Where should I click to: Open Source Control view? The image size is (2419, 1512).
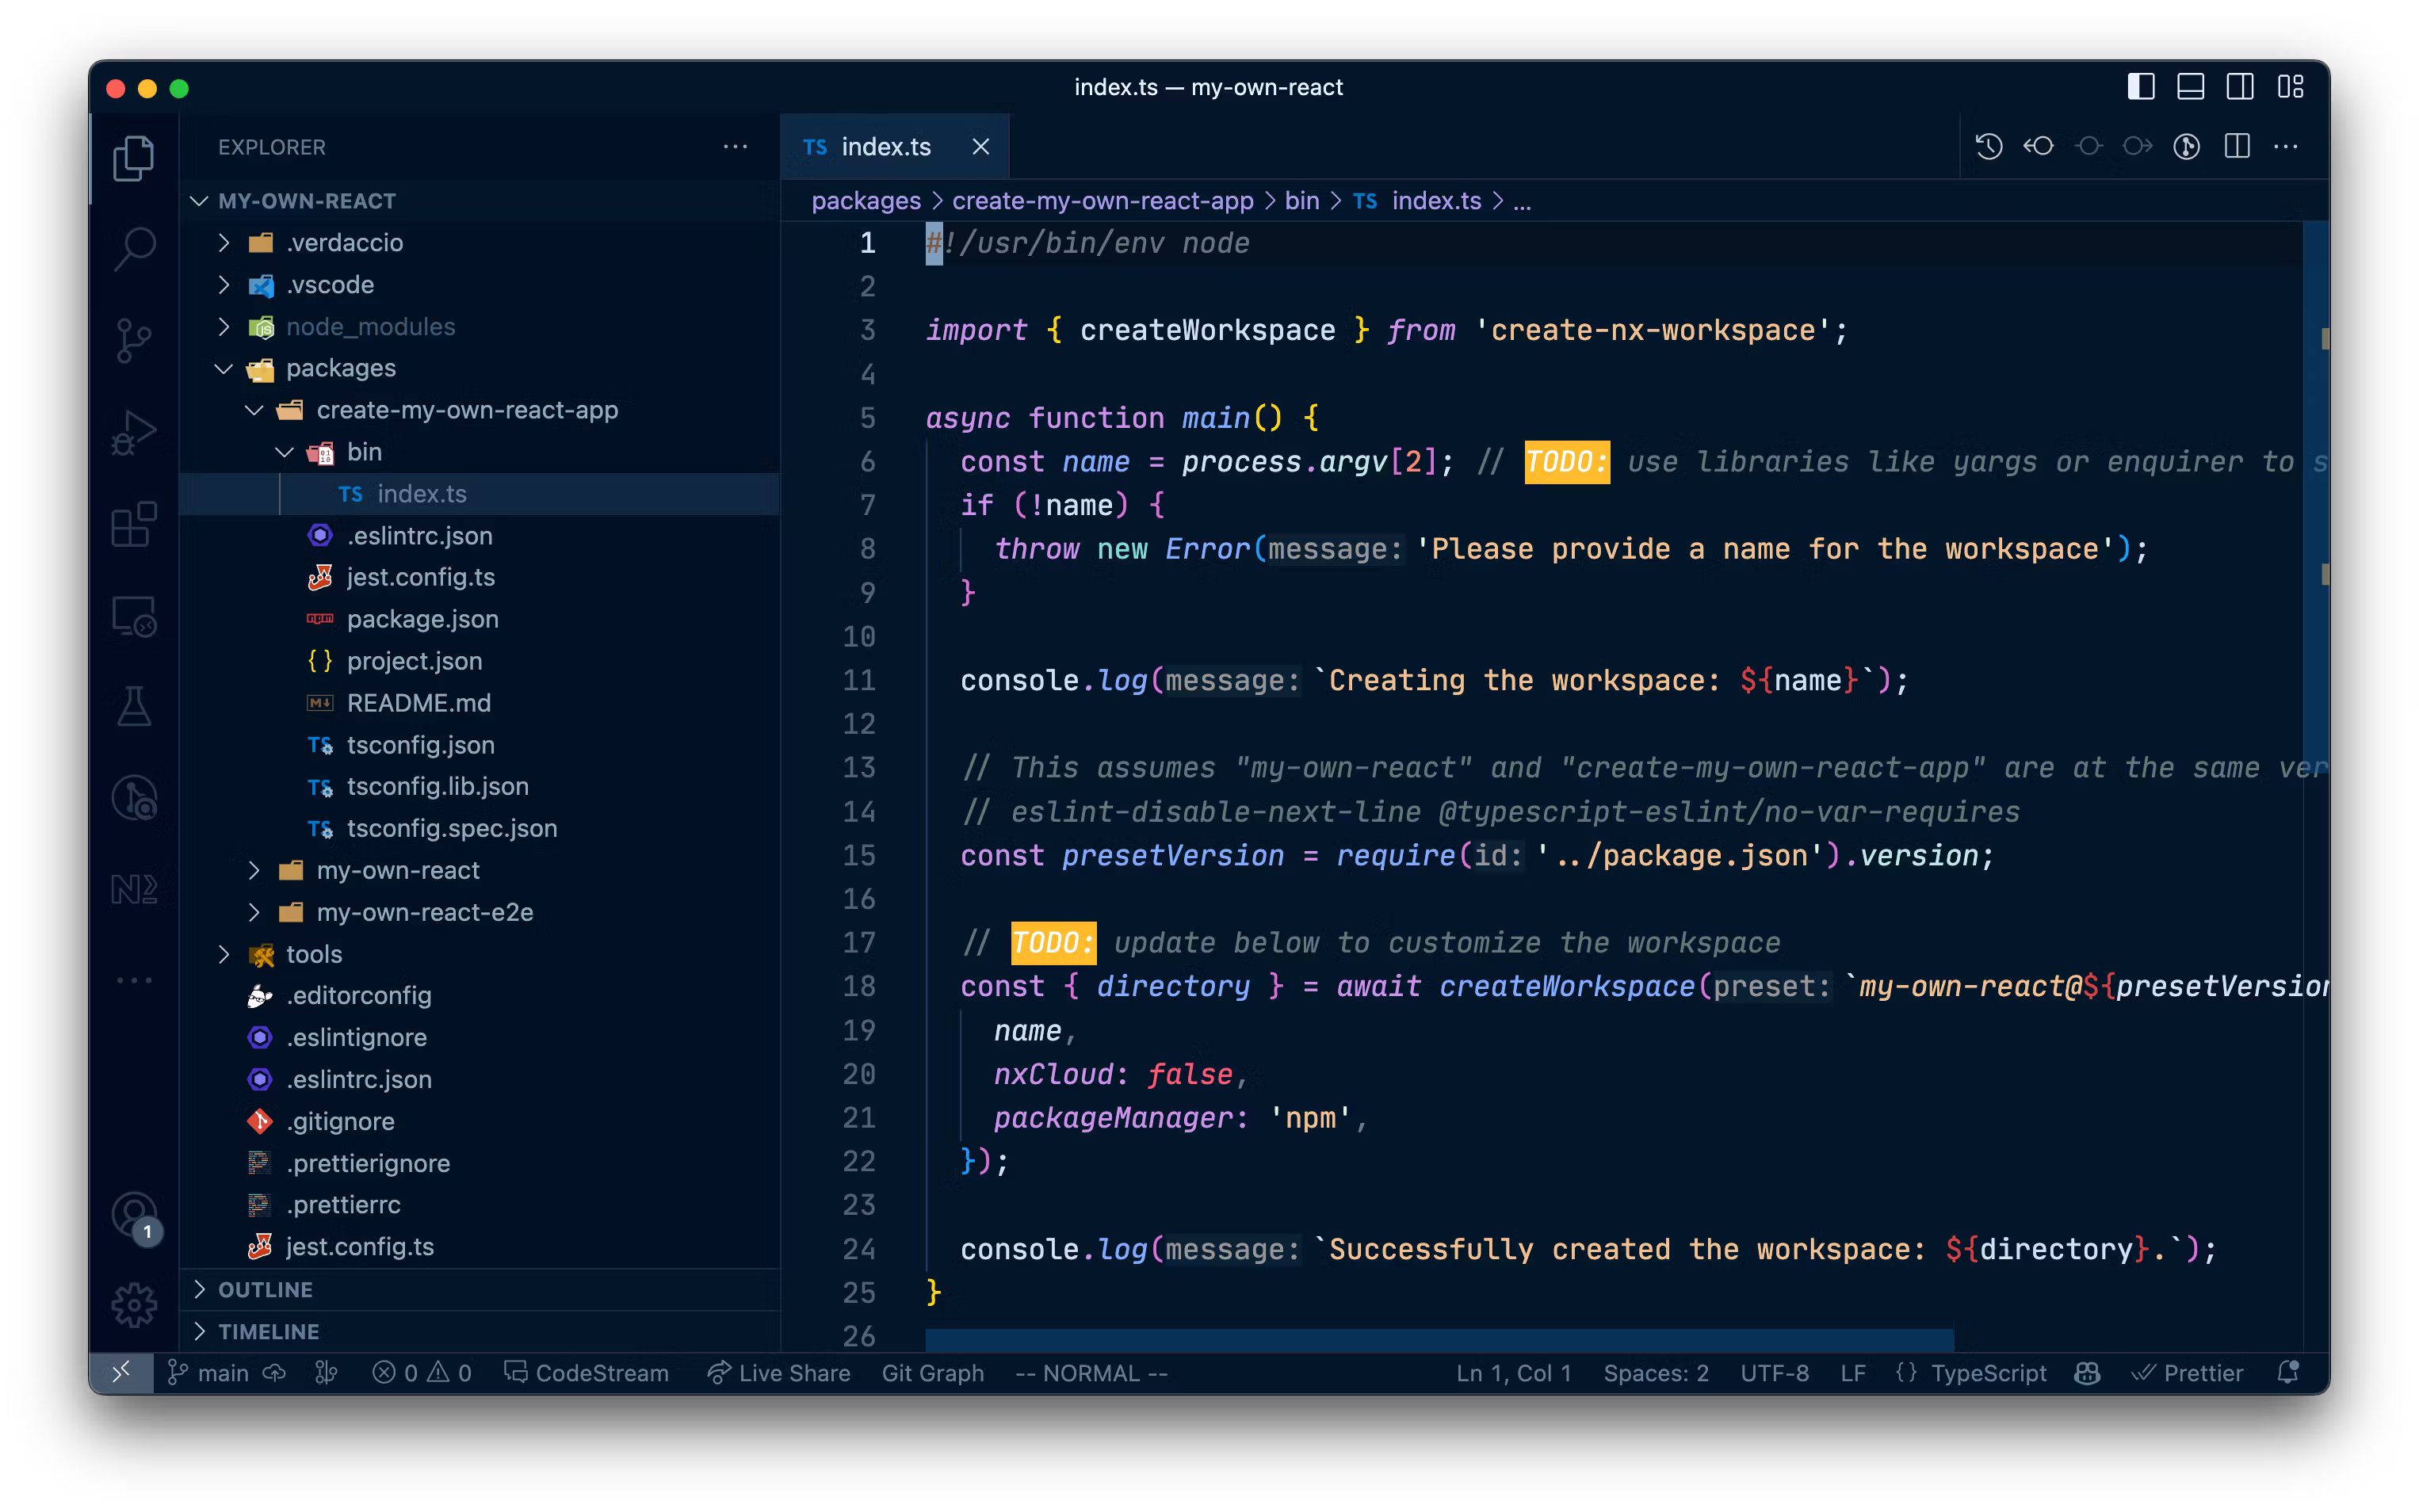pos(134,340)
